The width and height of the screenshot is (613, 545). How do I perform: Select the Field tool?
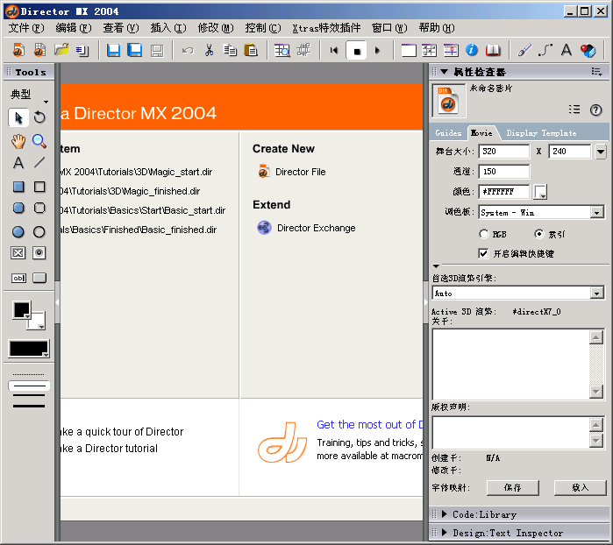(x=18, y=278)
